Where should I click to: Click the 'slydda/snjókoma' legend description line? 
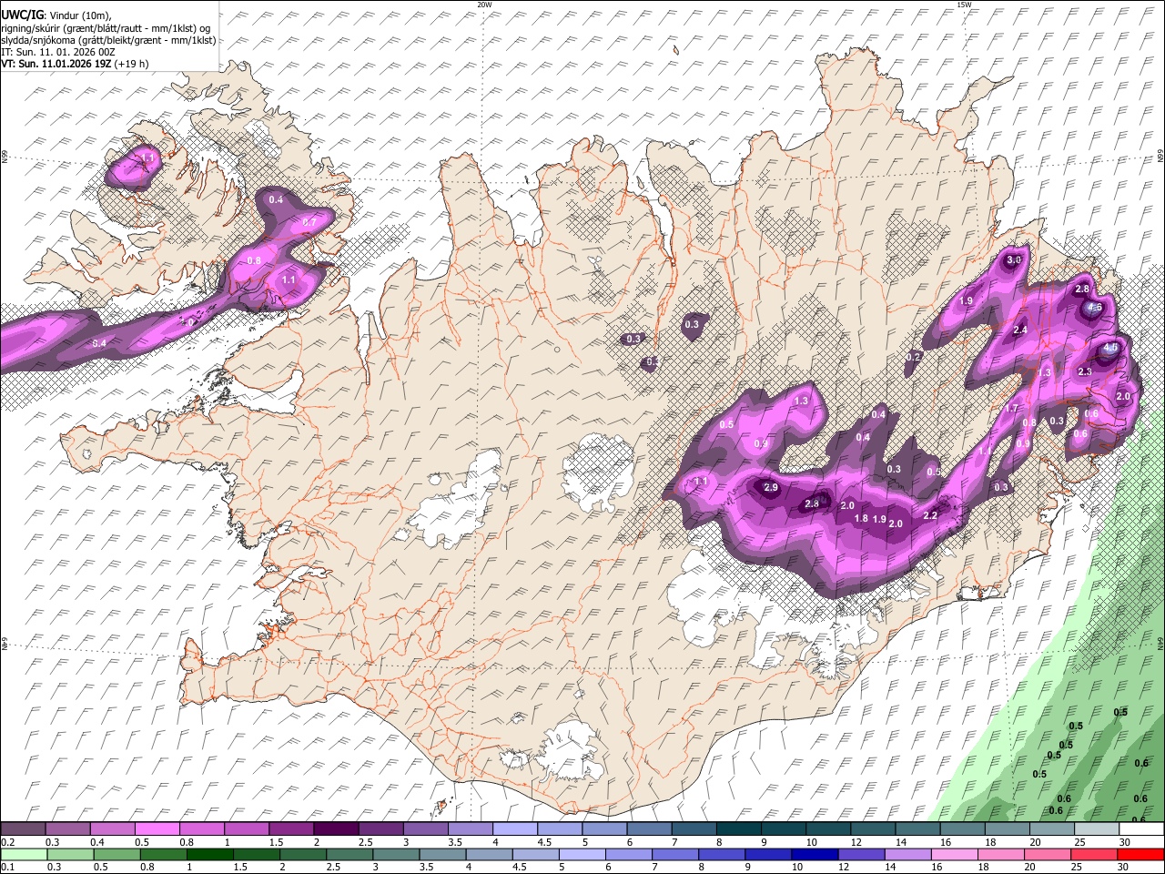(x=108, y=40)
